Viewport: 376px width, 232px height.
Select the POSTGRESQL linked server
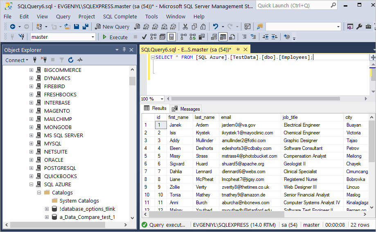pyautogui.click(x=60, y=168)
